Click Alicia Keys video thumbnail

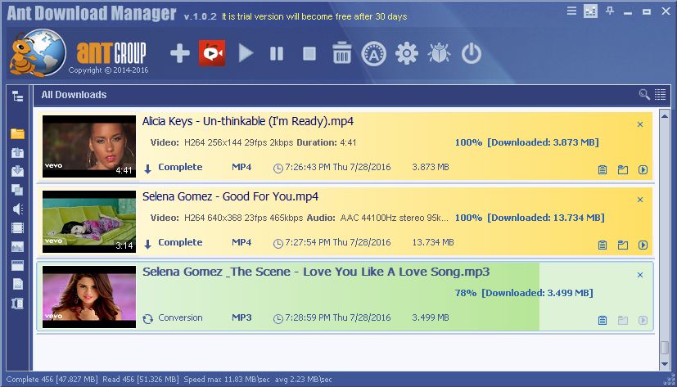click(x=89, y=146)
